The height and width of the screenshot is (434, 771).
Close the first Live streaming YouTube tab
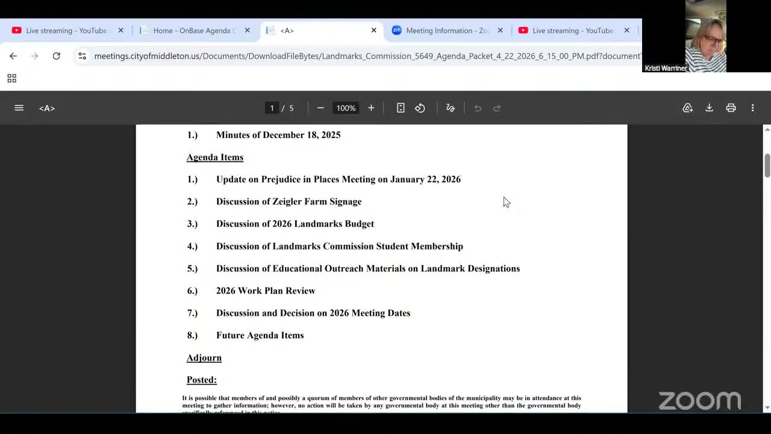tap(120, 30)
